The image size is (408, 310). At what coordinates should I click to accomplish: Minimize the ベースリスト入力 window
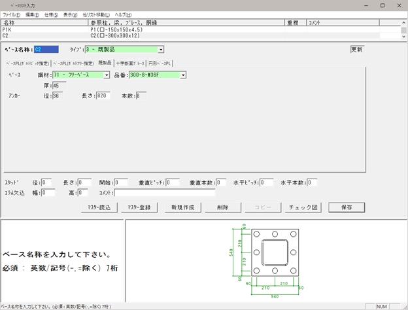coord(366,5)
